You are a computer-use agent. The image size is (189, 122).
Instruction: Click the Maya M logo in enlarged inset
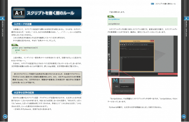point(115,81)
